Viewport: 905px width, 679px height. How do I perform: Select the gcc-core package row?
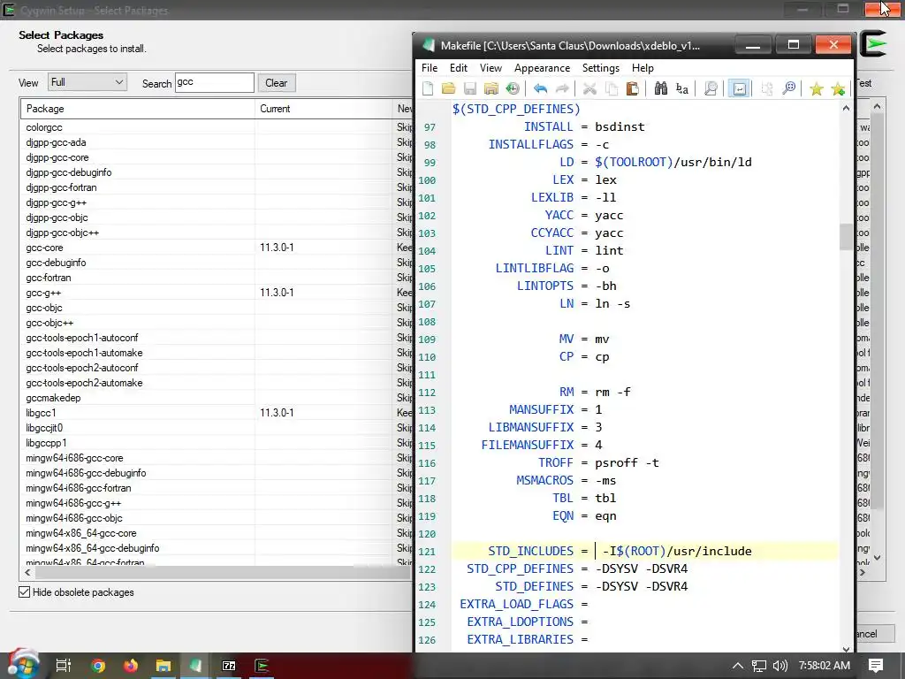[x=217, y=248]
